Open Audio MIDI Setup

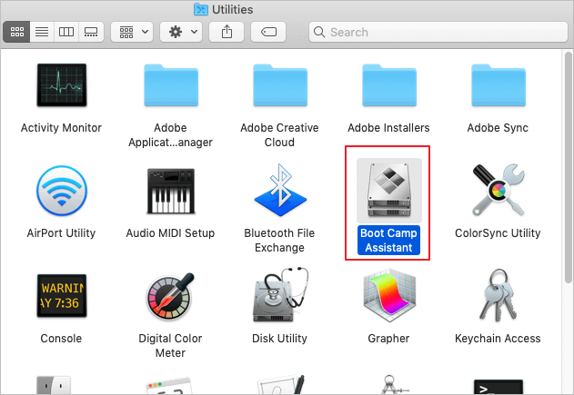click(170, 193)
